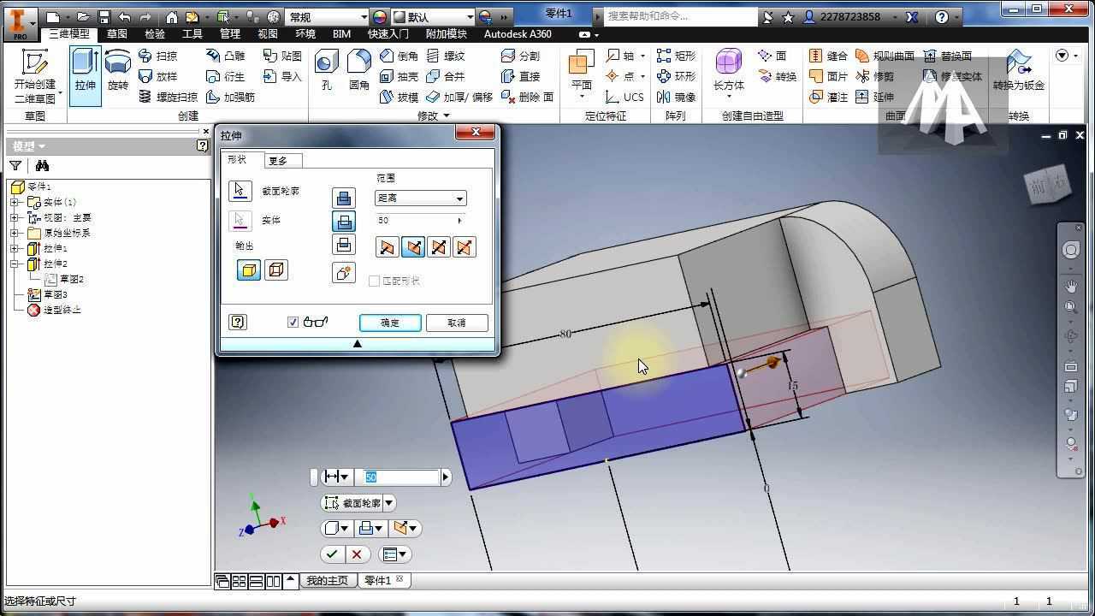Click the Sweep (扫掠) tool

coord(163,57)
